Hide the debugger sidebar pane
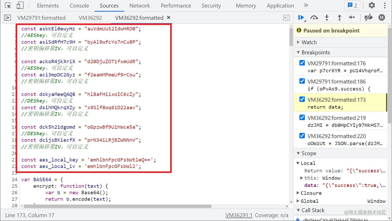 click(x=286, y=18)
